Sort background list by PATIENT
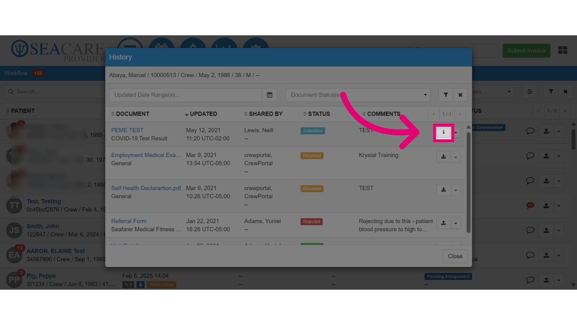 click(20, 111)
